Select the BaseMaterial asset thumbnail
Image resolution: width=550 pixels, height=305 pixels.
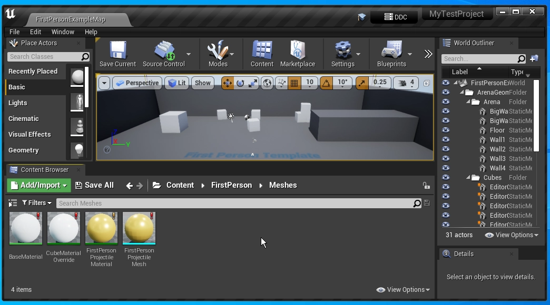tap(26, 228)
